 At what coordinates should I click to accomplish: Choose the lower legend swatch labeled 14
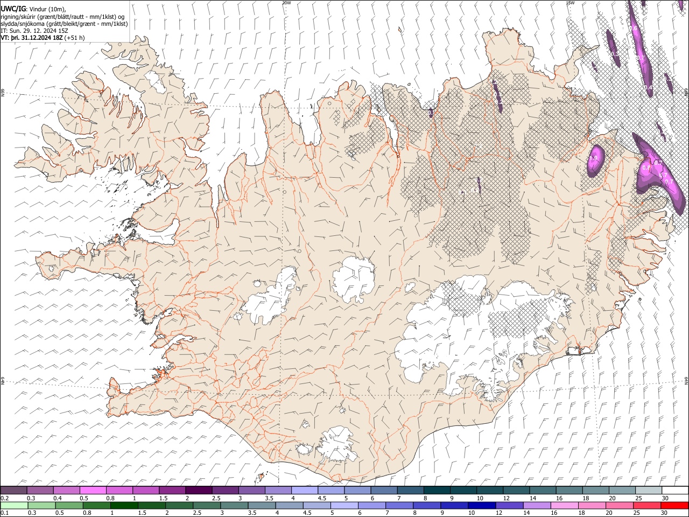pos(536,506)
